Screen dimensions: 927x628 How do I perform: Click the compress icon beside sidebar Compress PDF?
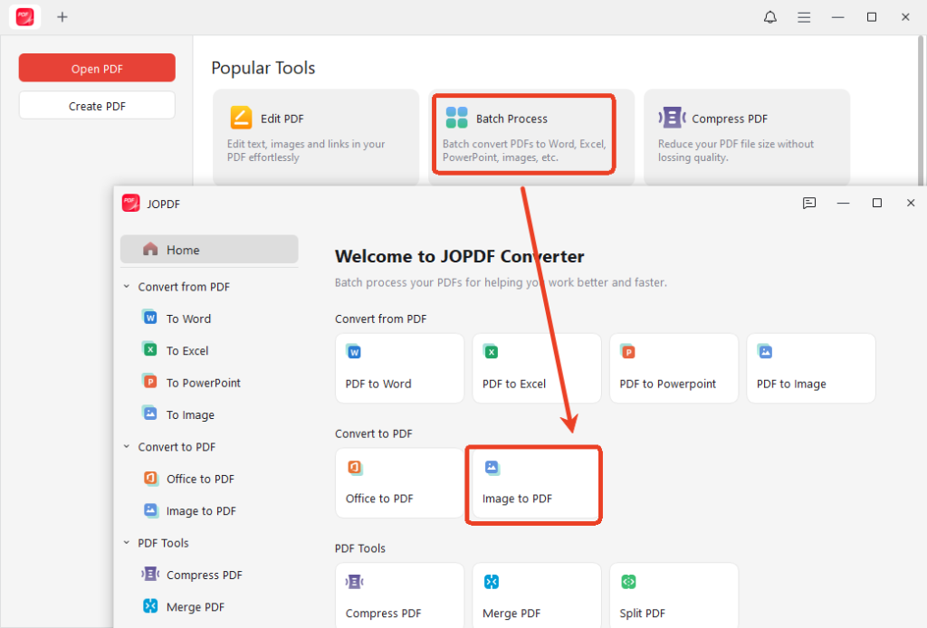[150, 574]
